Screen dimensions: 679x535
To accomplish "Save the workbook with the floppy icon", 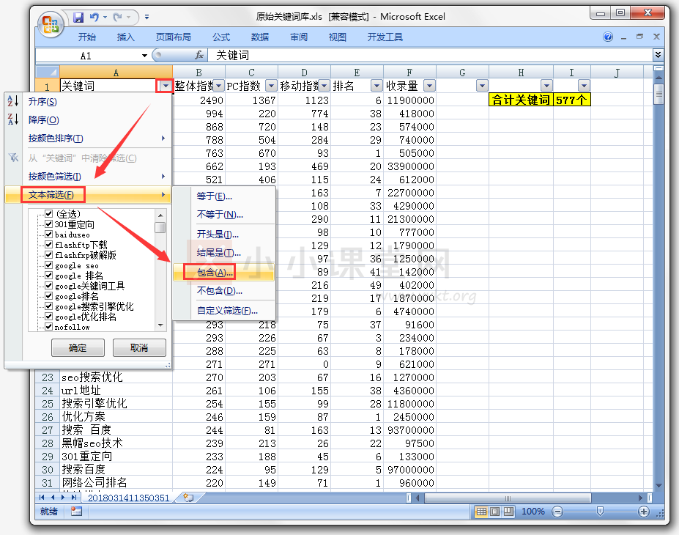I will 78,18.
